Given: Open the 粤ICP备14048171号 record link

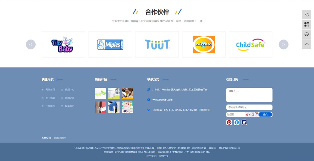Looking at the screenshot, I should pos(229,148).
